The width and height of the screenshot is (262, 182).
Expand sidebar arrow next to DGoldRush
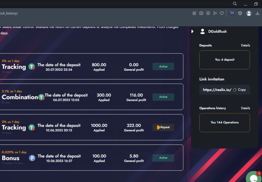[x=193, y=32]
